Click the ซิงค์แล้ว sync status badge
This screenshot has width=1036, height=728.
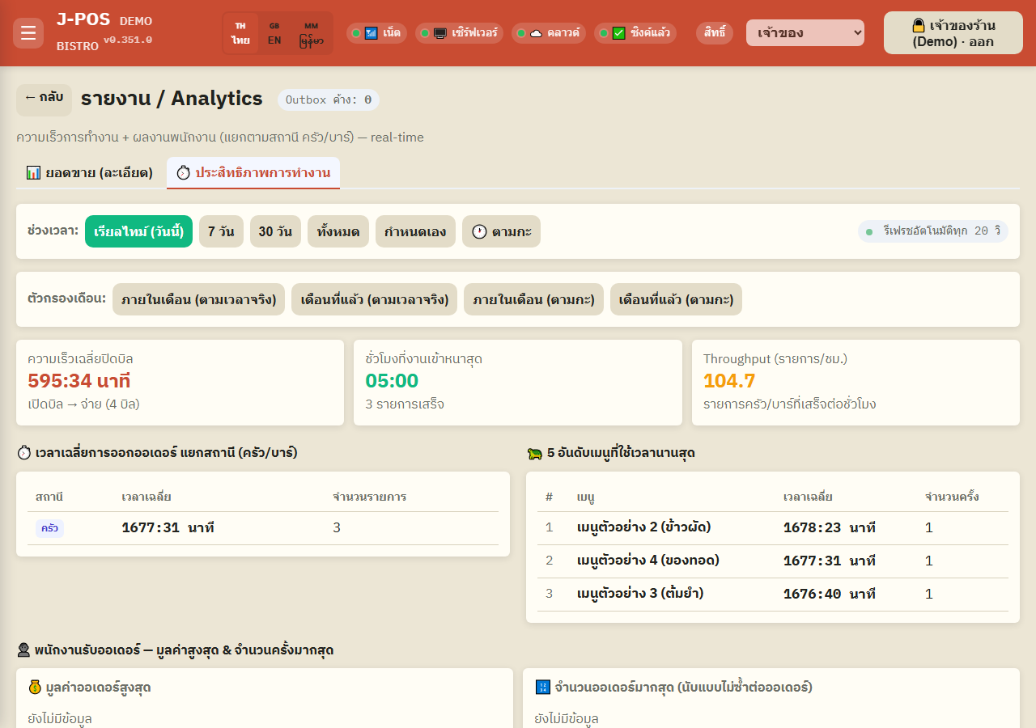[x=635, y=33]
